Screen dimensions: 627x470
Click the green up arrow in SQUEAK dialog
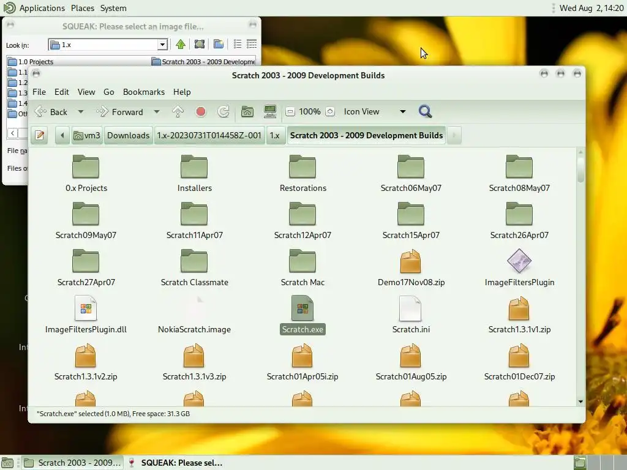pyautogui.click(x=181, y=44)
